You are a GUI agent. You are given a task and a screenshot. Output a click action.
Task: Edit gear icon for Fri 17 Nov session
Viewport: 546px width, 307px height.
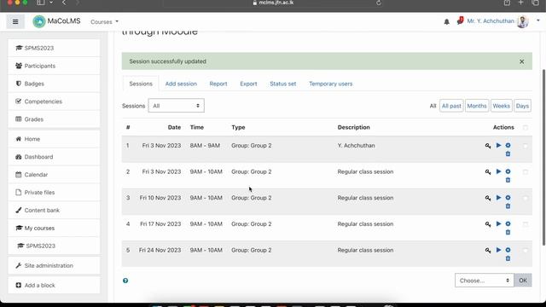click(x=508, y=223)
